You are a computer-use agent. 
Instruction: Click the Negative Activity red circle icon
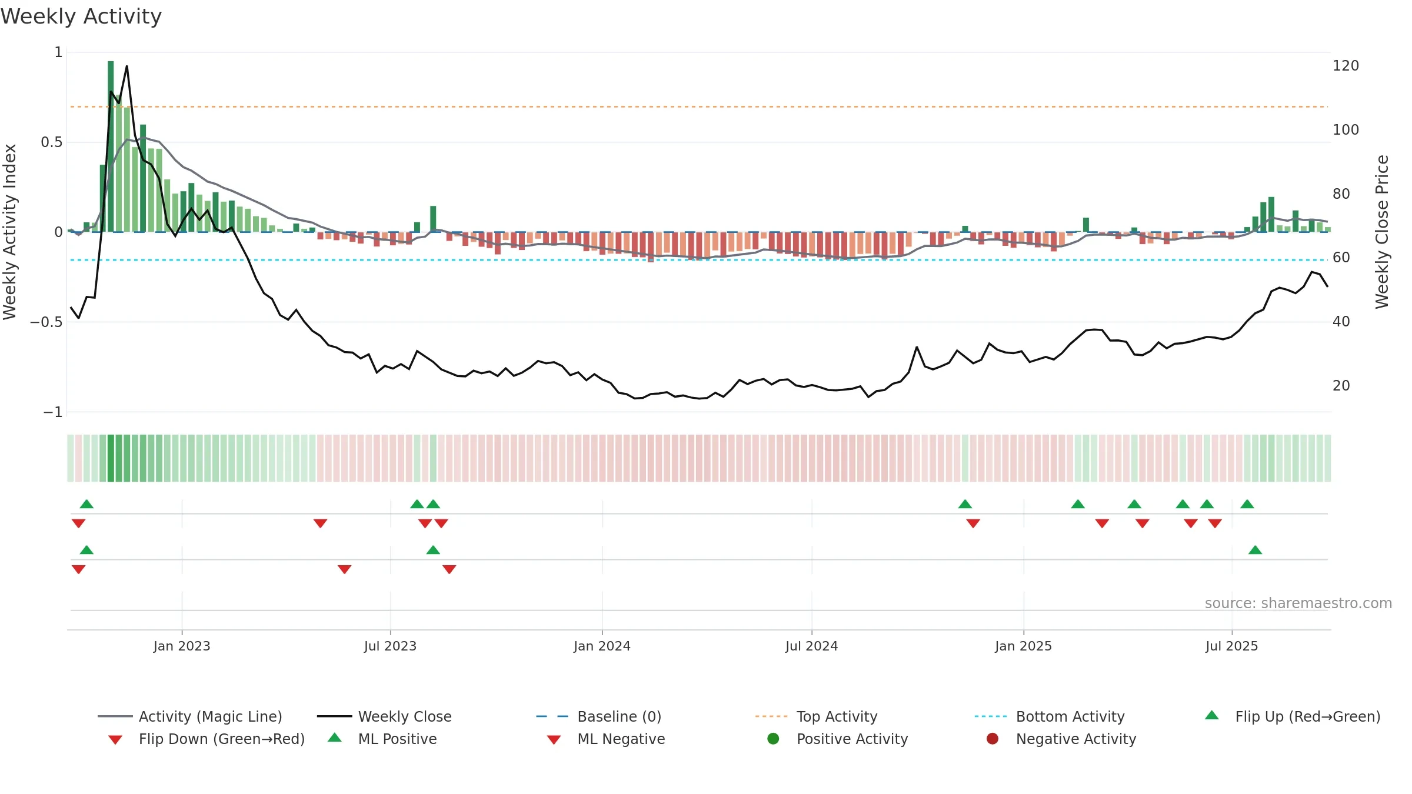[x=993, y=739]
